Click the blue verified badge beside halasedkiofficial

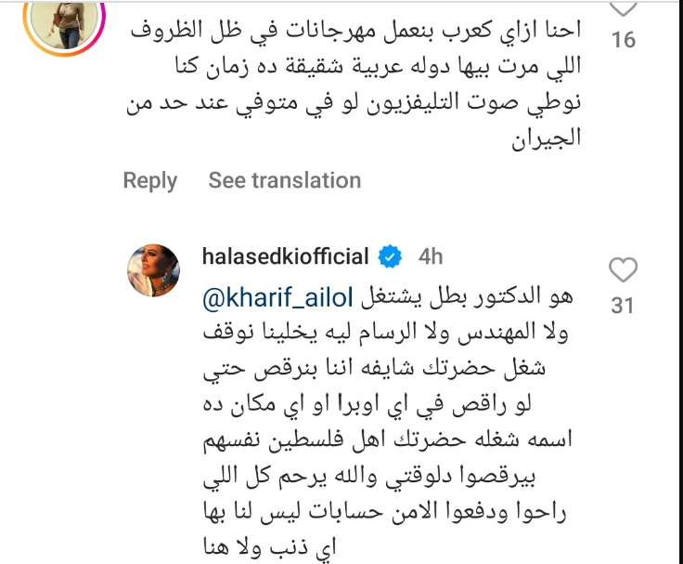coord(392,256)
